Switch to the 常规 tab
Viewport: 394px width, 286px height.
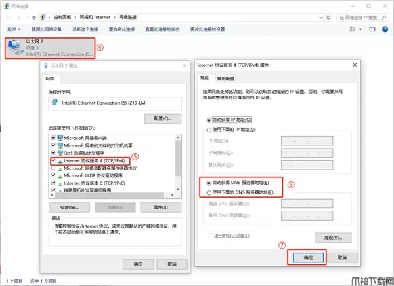tap(204, 78)
